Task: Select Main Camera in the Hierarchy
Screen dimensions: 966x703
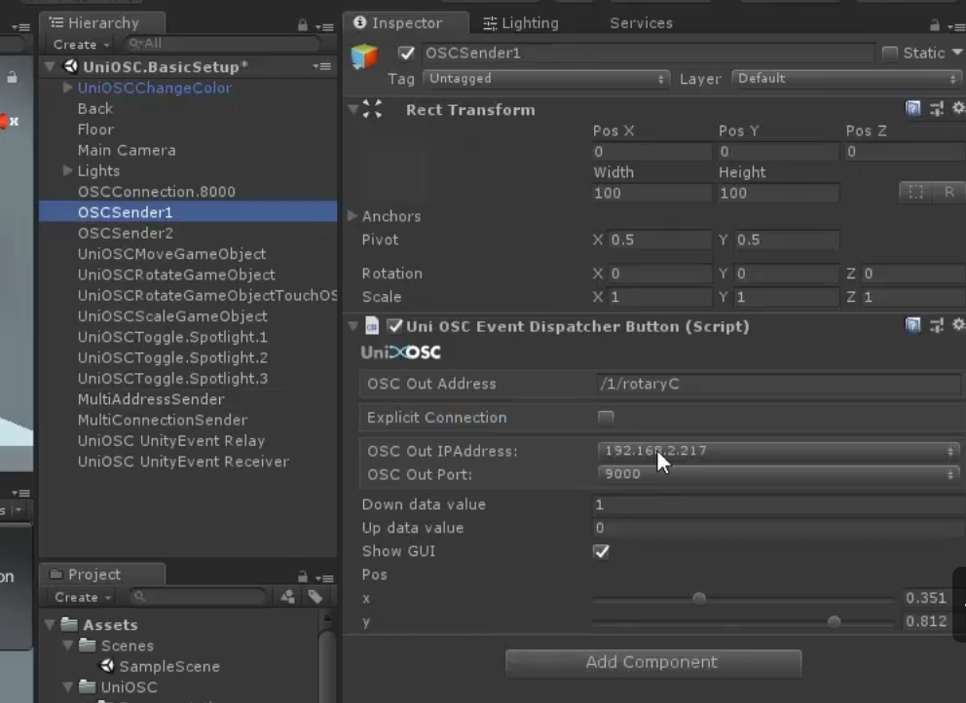Action: click(x=127, y=150)
